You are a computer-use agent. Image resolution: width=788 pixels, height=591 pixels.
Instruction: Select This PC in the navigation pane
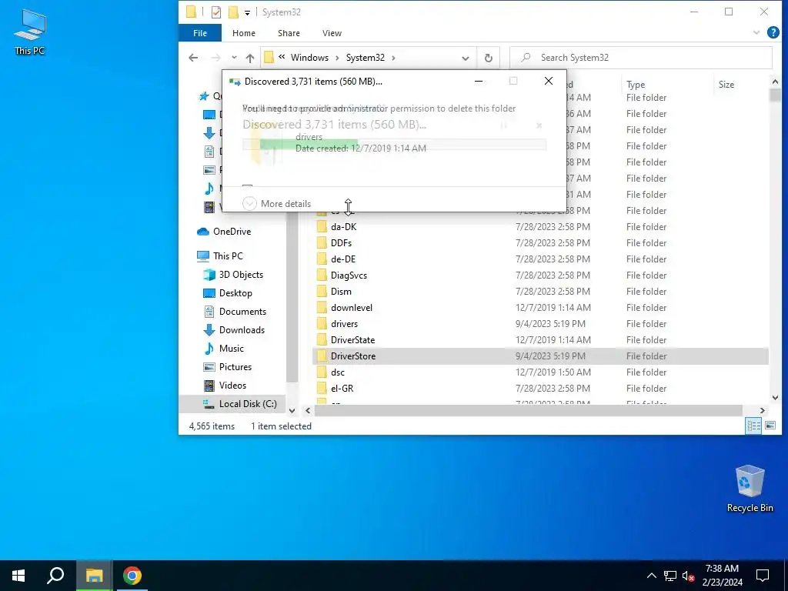(228, 255)
